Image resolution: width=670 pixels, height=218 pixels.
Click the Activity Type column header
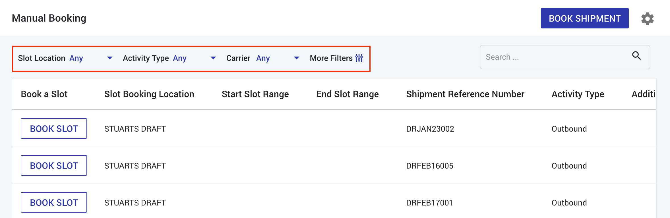pyautogui.click(x=578, y=94)
